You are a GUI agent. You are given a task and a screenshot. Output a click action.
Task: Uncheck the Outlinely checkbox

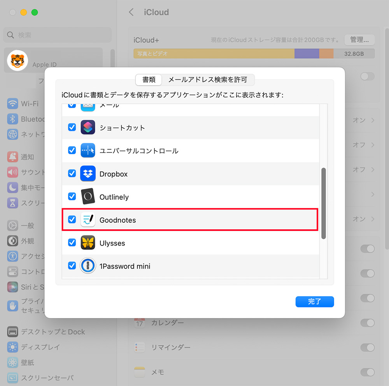[x=72, y=196]
